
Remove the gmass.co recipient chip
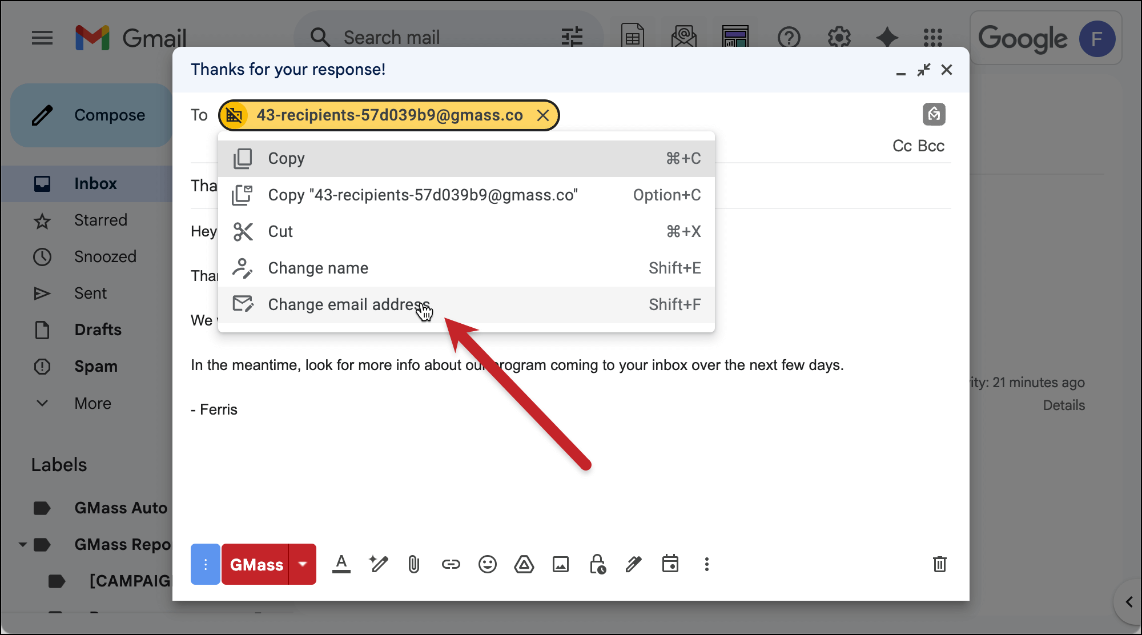pyautogui.click(x=543, y=115)
